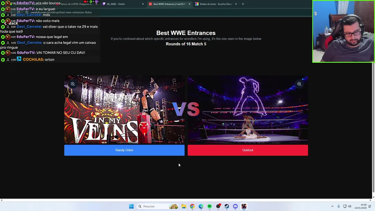Close the Mr_MAB - Twitch tab
The height and width of the screenshot is (211, 375).
143,4
